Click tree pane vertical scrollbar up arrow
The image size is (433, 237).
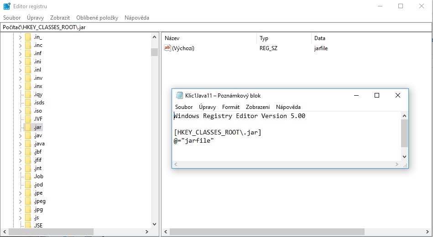pyautogui.click(x=154, y=37)
